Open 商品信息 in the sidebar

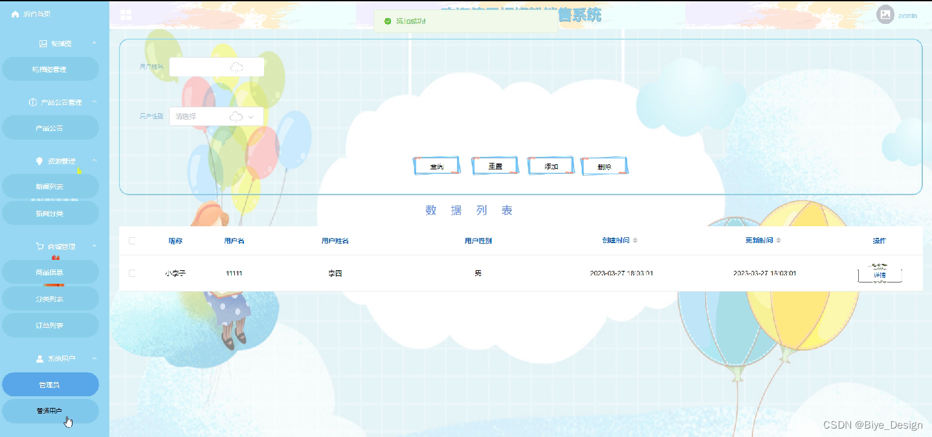(50, 272)
